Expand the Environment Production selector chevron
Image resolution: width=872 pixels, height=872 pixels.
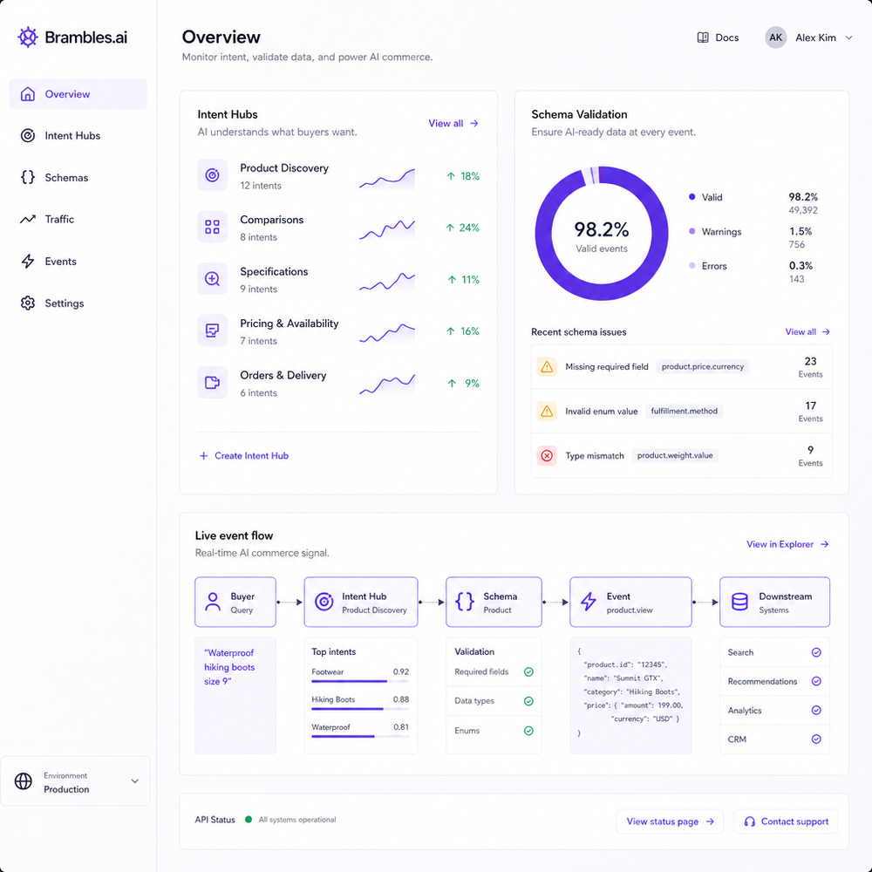[134, 780]
